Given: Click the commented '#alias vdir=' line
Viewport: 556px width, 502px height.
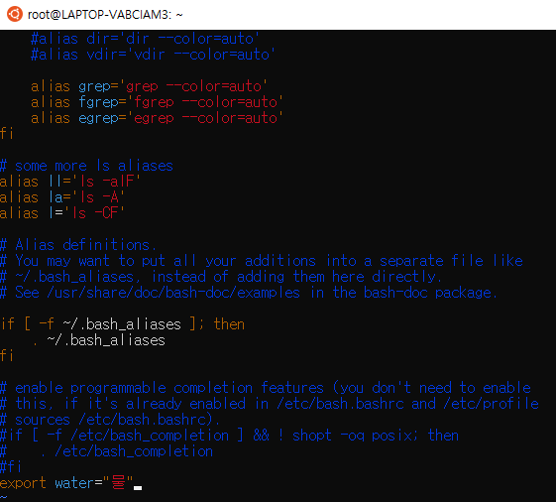Looking at the screenshot, I should coord(153,55).
